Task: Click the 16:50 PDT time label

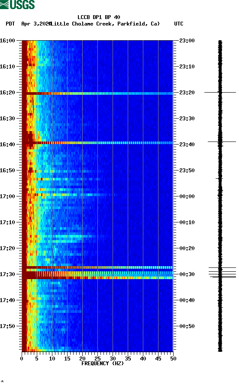Action: coord(7,170)
